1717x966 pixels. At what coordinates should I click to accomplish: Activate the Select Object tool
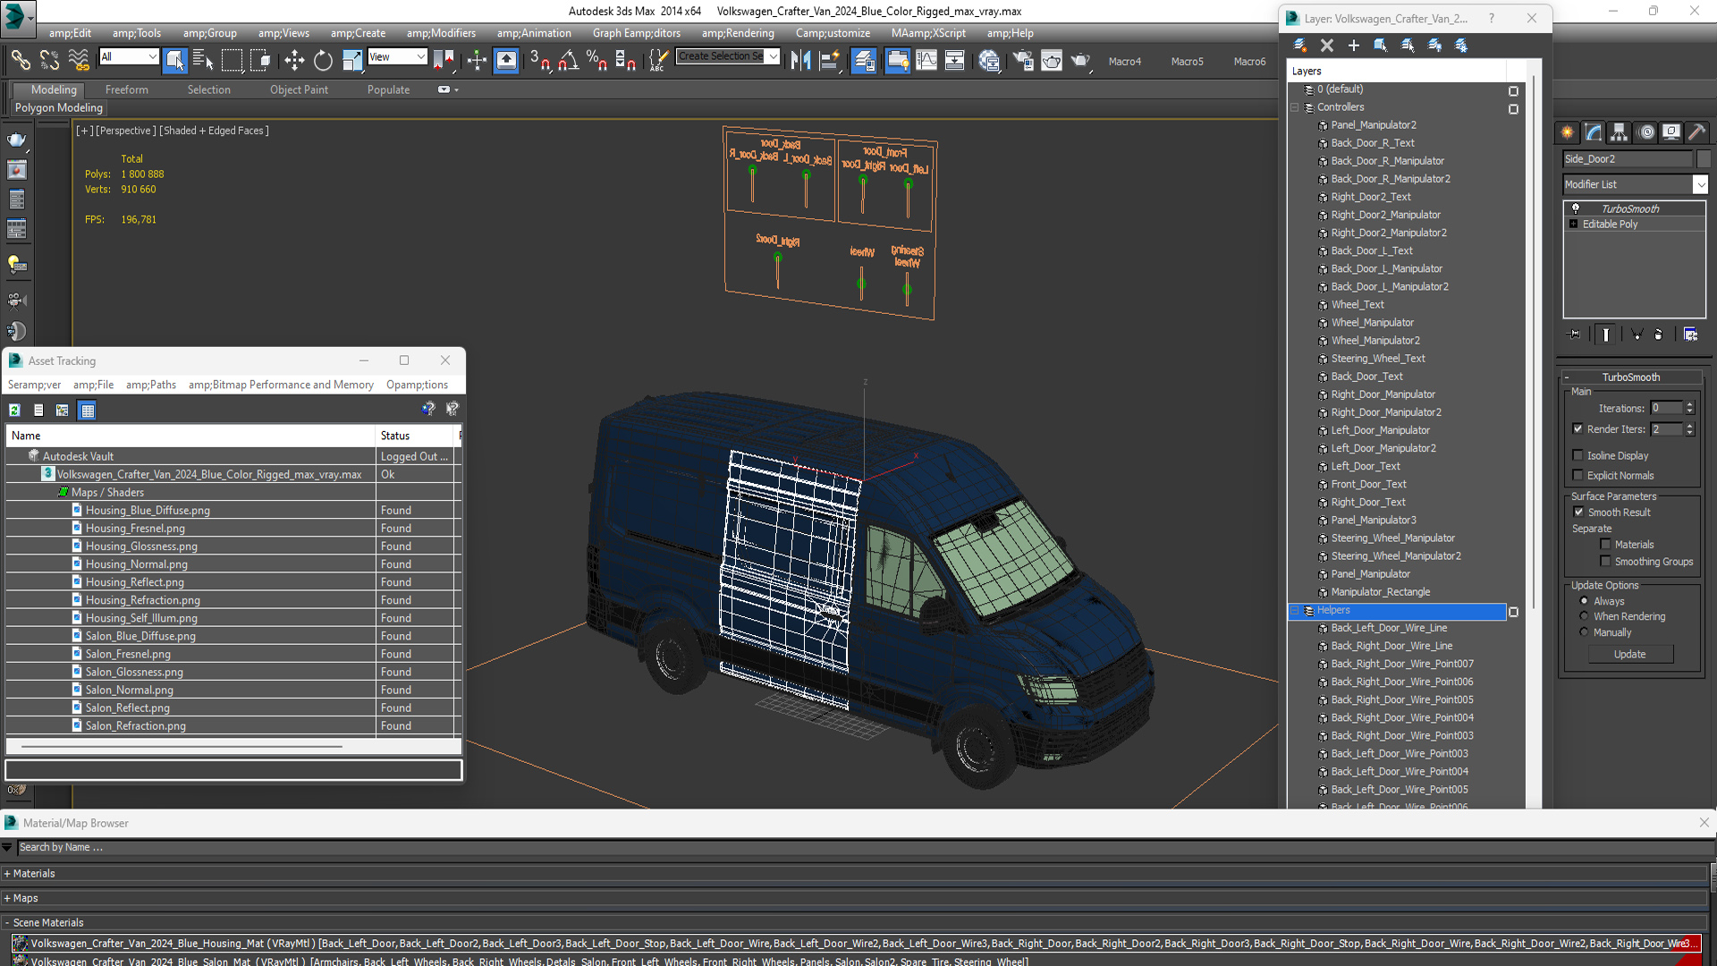coord(175,60)
